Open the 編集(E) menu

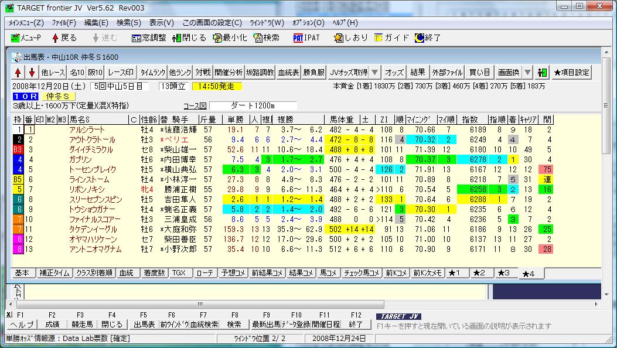97,23
